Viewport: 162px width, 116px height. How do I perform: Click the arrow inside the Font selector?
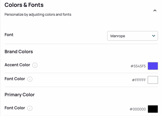click(x=154, y=36)
